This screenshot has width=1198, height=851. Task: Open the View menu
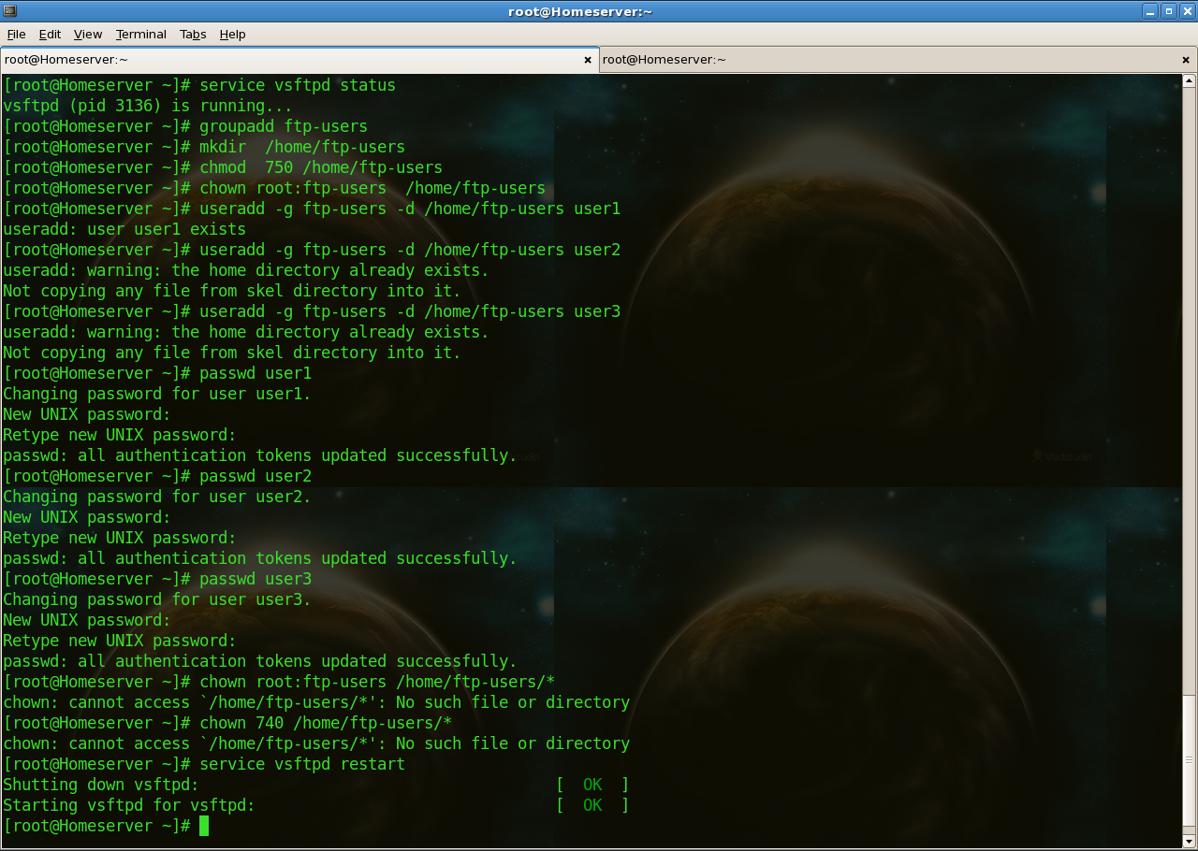tap(88, 35)
